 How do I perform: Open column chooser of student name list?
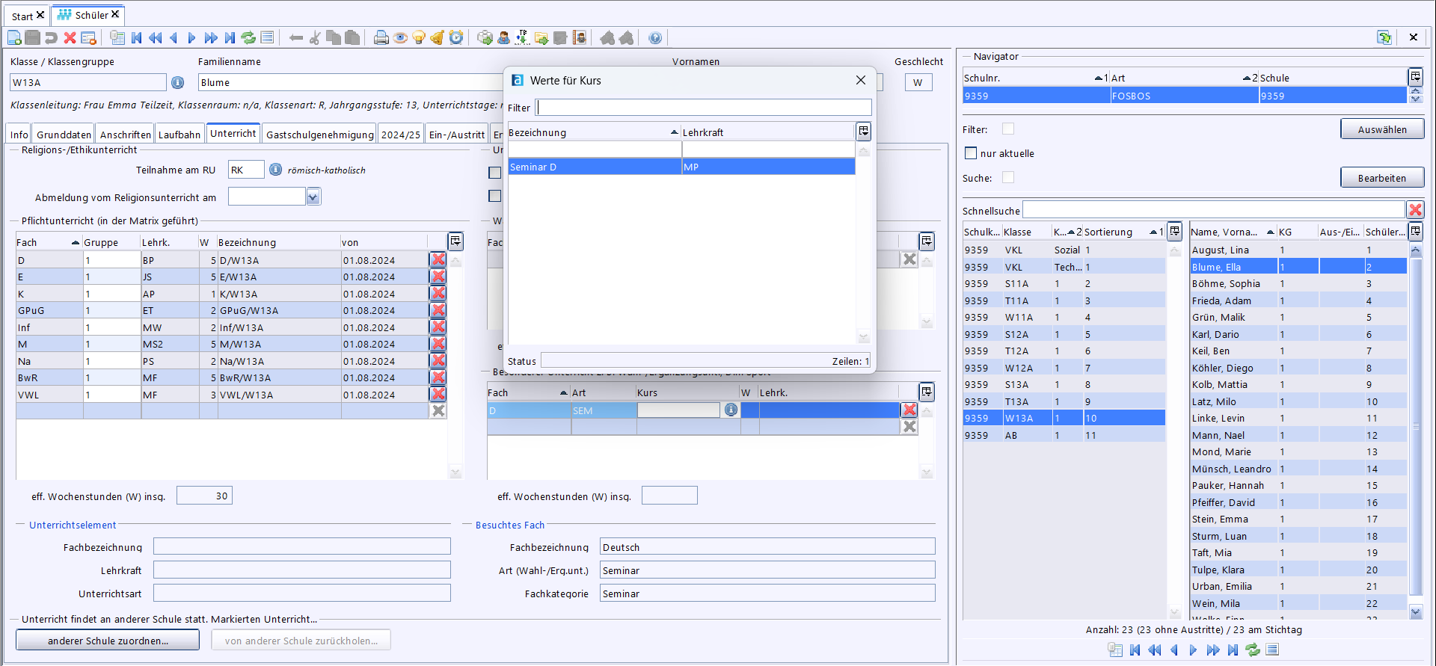1416,231
